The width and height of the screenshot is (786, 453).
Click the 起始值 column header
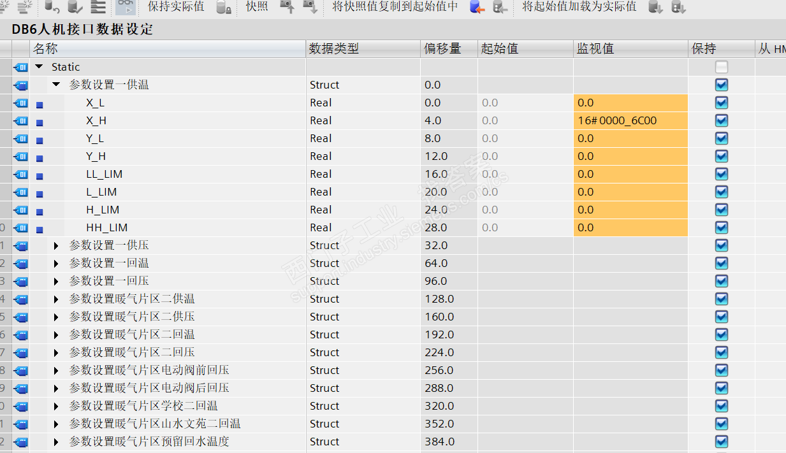pos(526,48)
